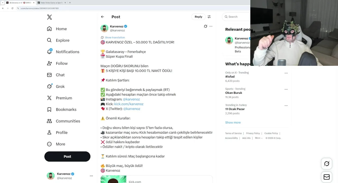Close the Karvenoz on X tab

pyautogui.click(x=34, y=3)
